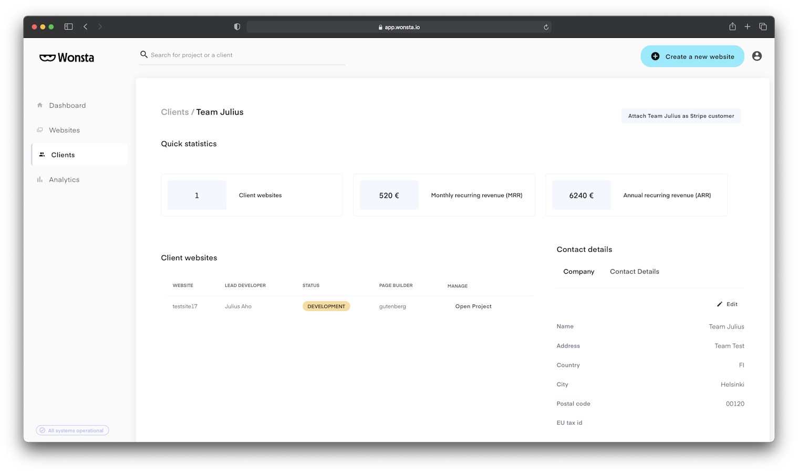
Task: Click the Wonsta logo
Action: [67, 58]
